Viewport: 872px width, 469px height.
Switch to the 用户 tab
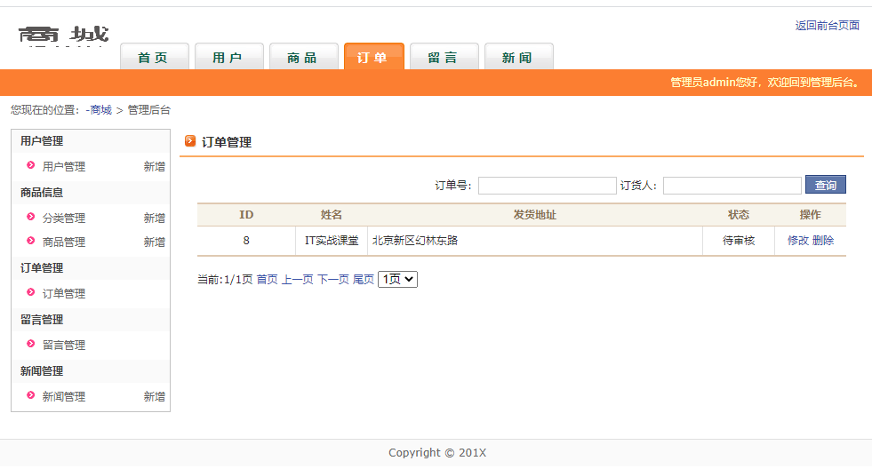228,57
